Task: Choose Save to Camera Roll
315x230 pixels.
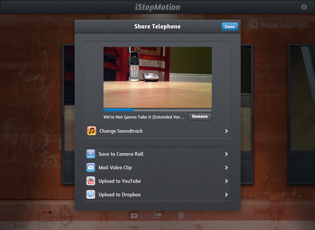Action: point(157,154)
